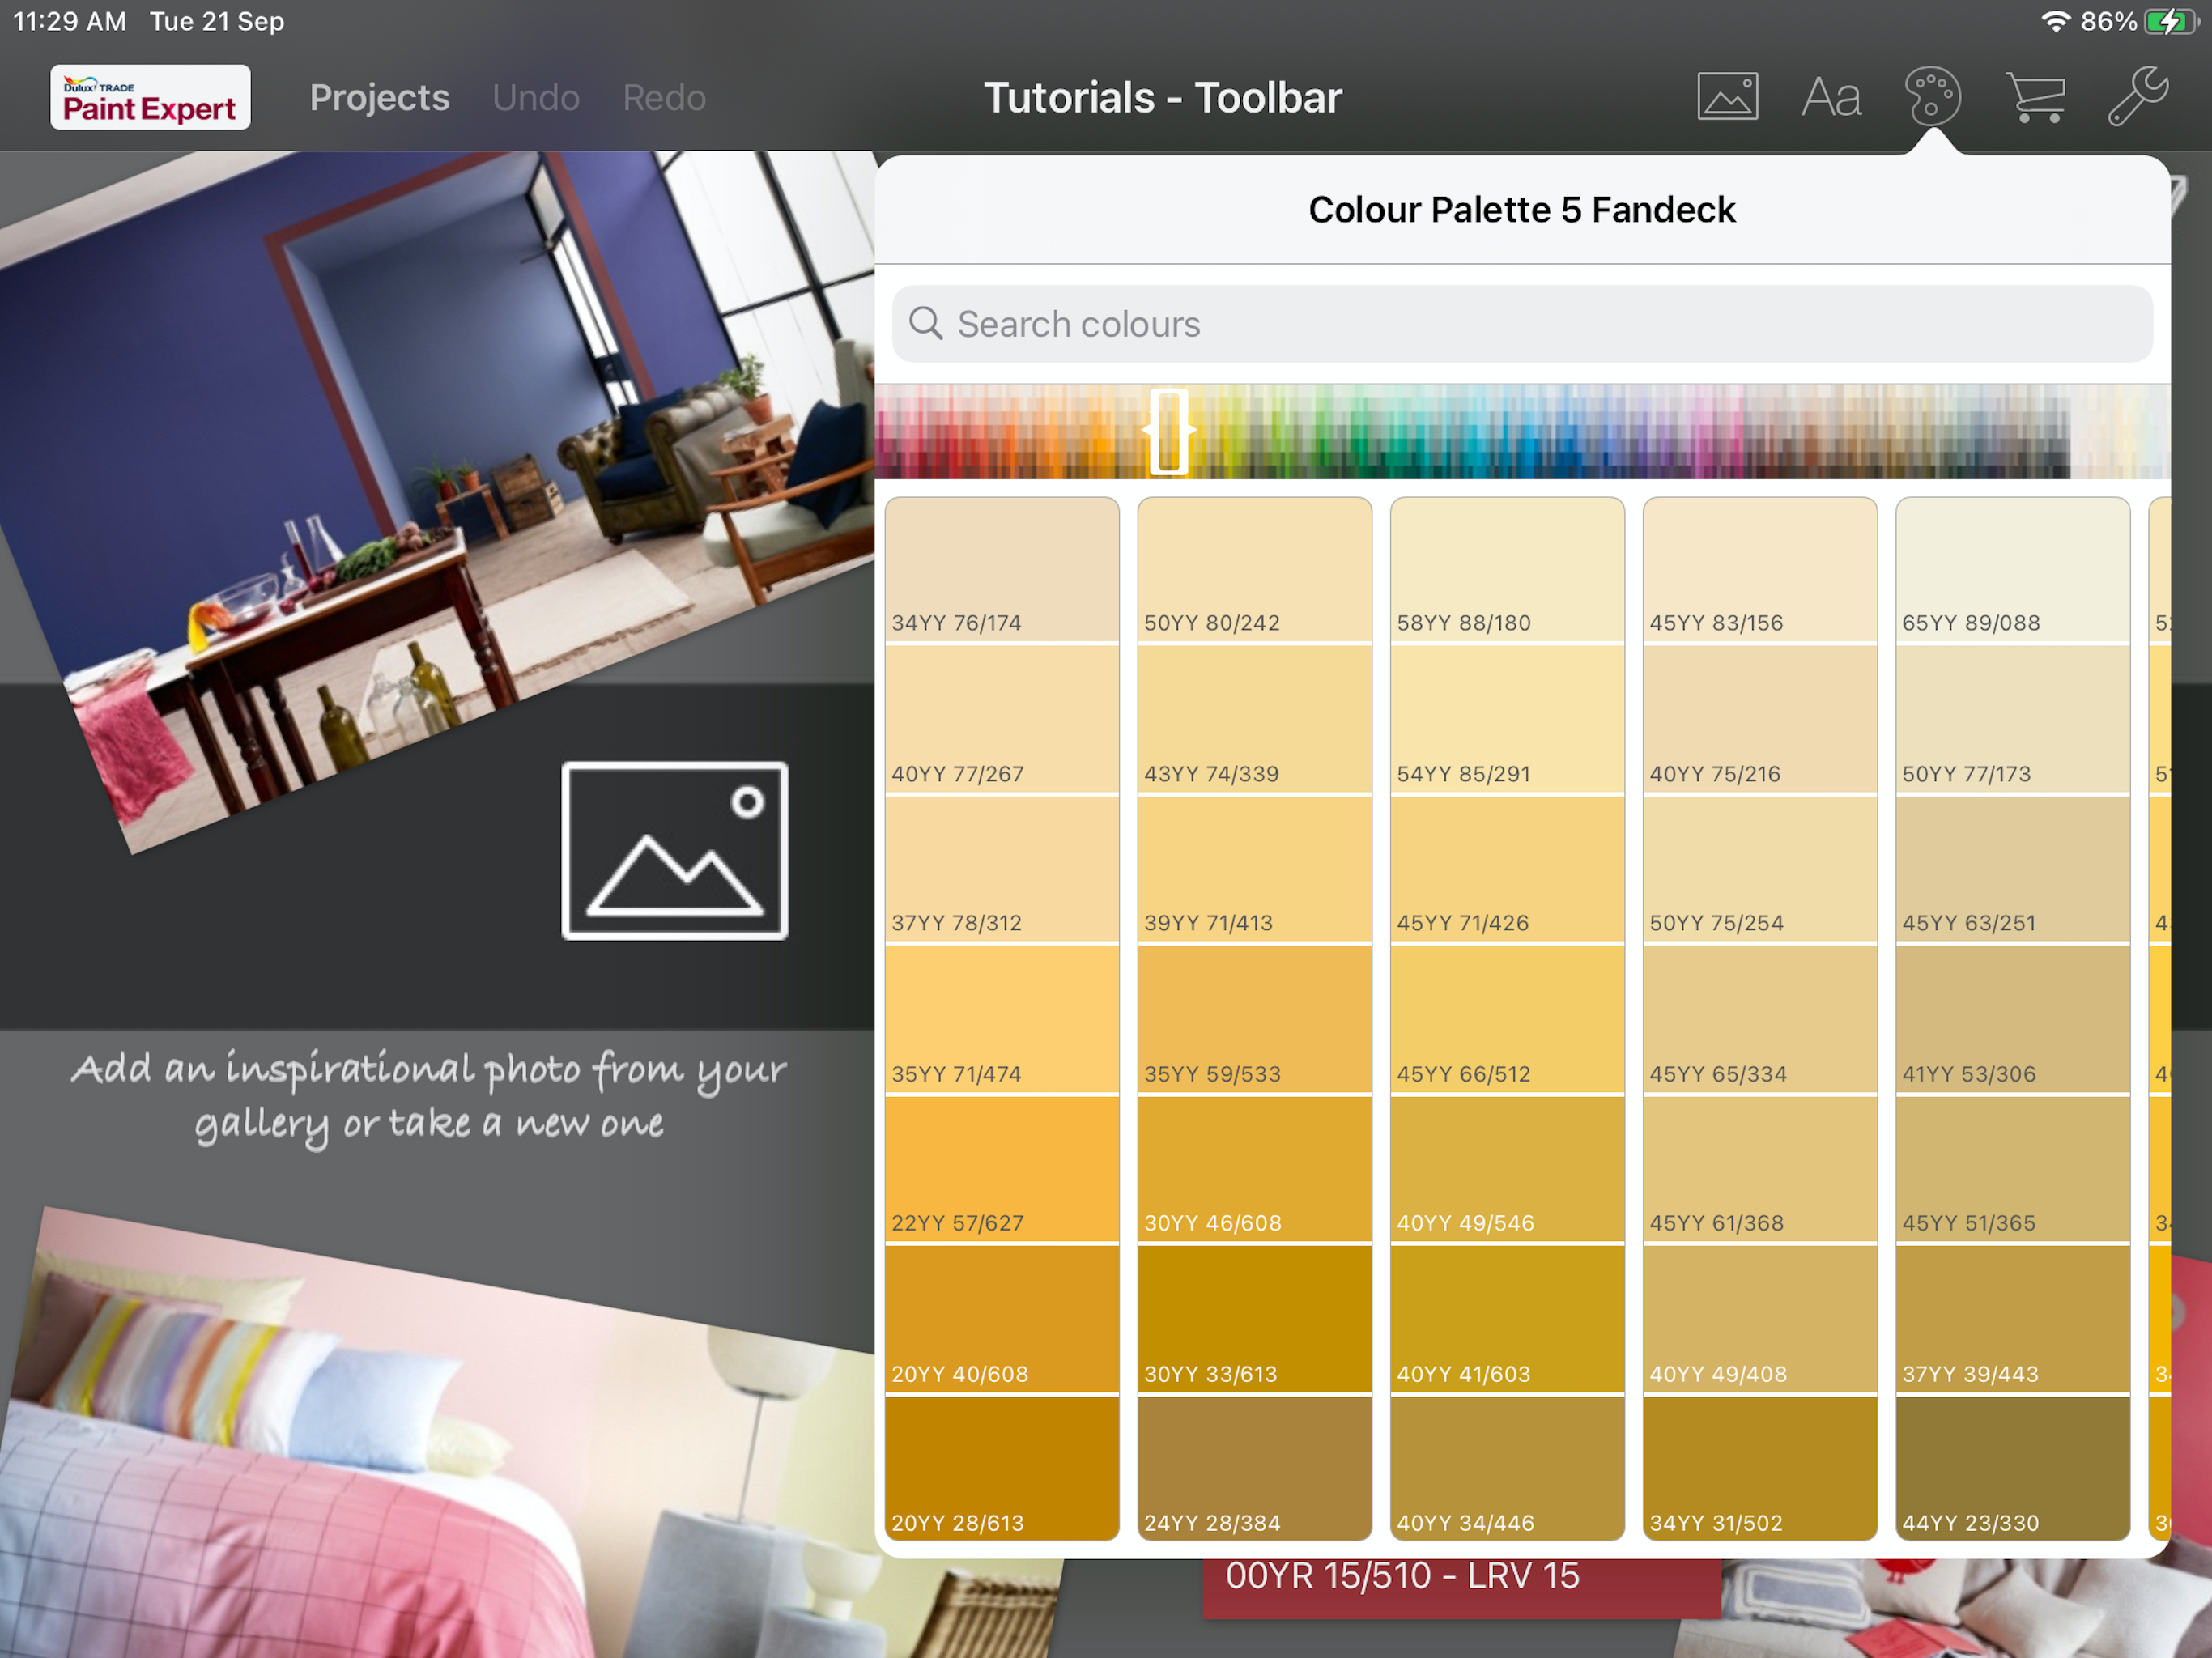The height and width of the screenshot is (1658, 2212).
Task: Pick colour swatch 34YY 76/174
Action: tap(1002, 569)
